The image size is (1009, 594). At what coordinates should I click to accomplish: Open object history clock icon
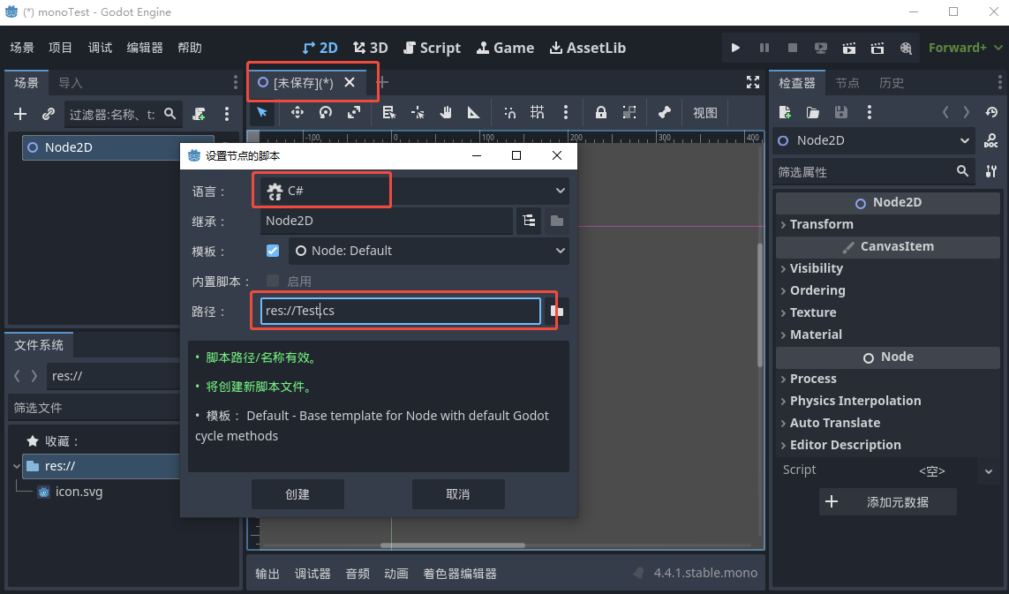coord(991,113)
